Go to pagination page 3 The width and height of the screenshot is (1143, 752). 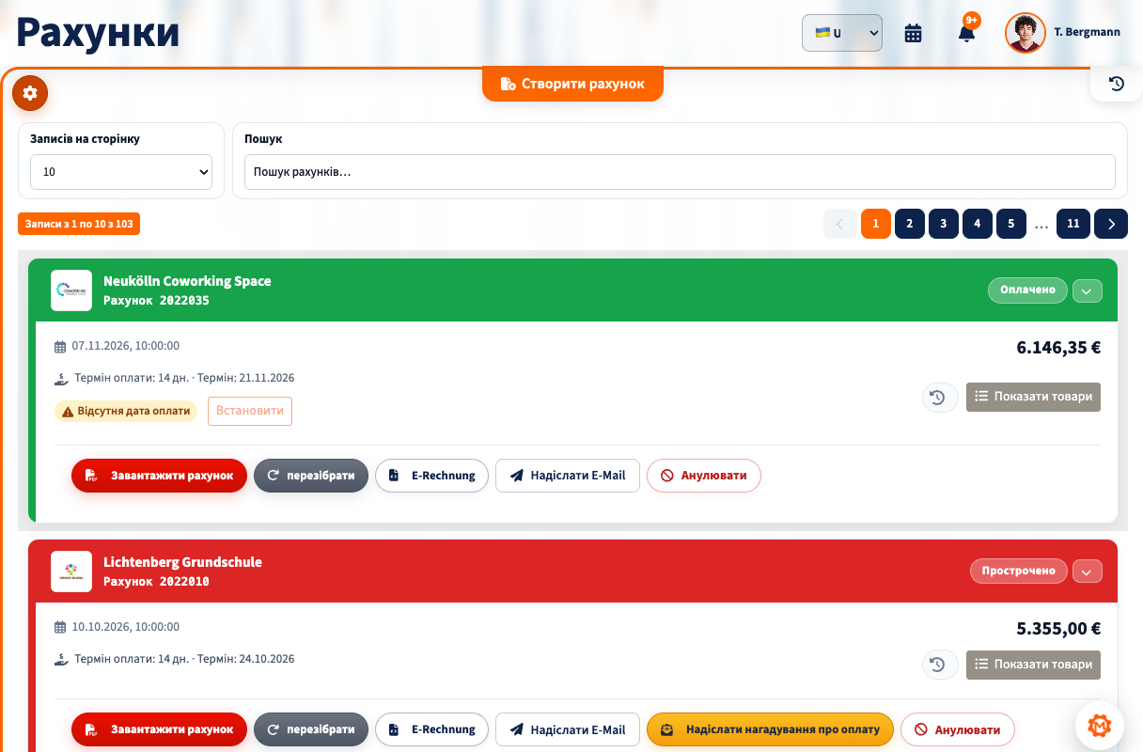(944, 224)
